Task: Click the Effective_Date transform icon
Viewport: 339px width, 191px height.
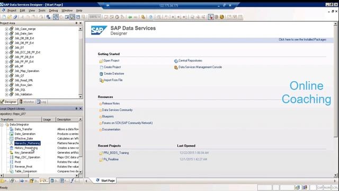Action: 12,138
